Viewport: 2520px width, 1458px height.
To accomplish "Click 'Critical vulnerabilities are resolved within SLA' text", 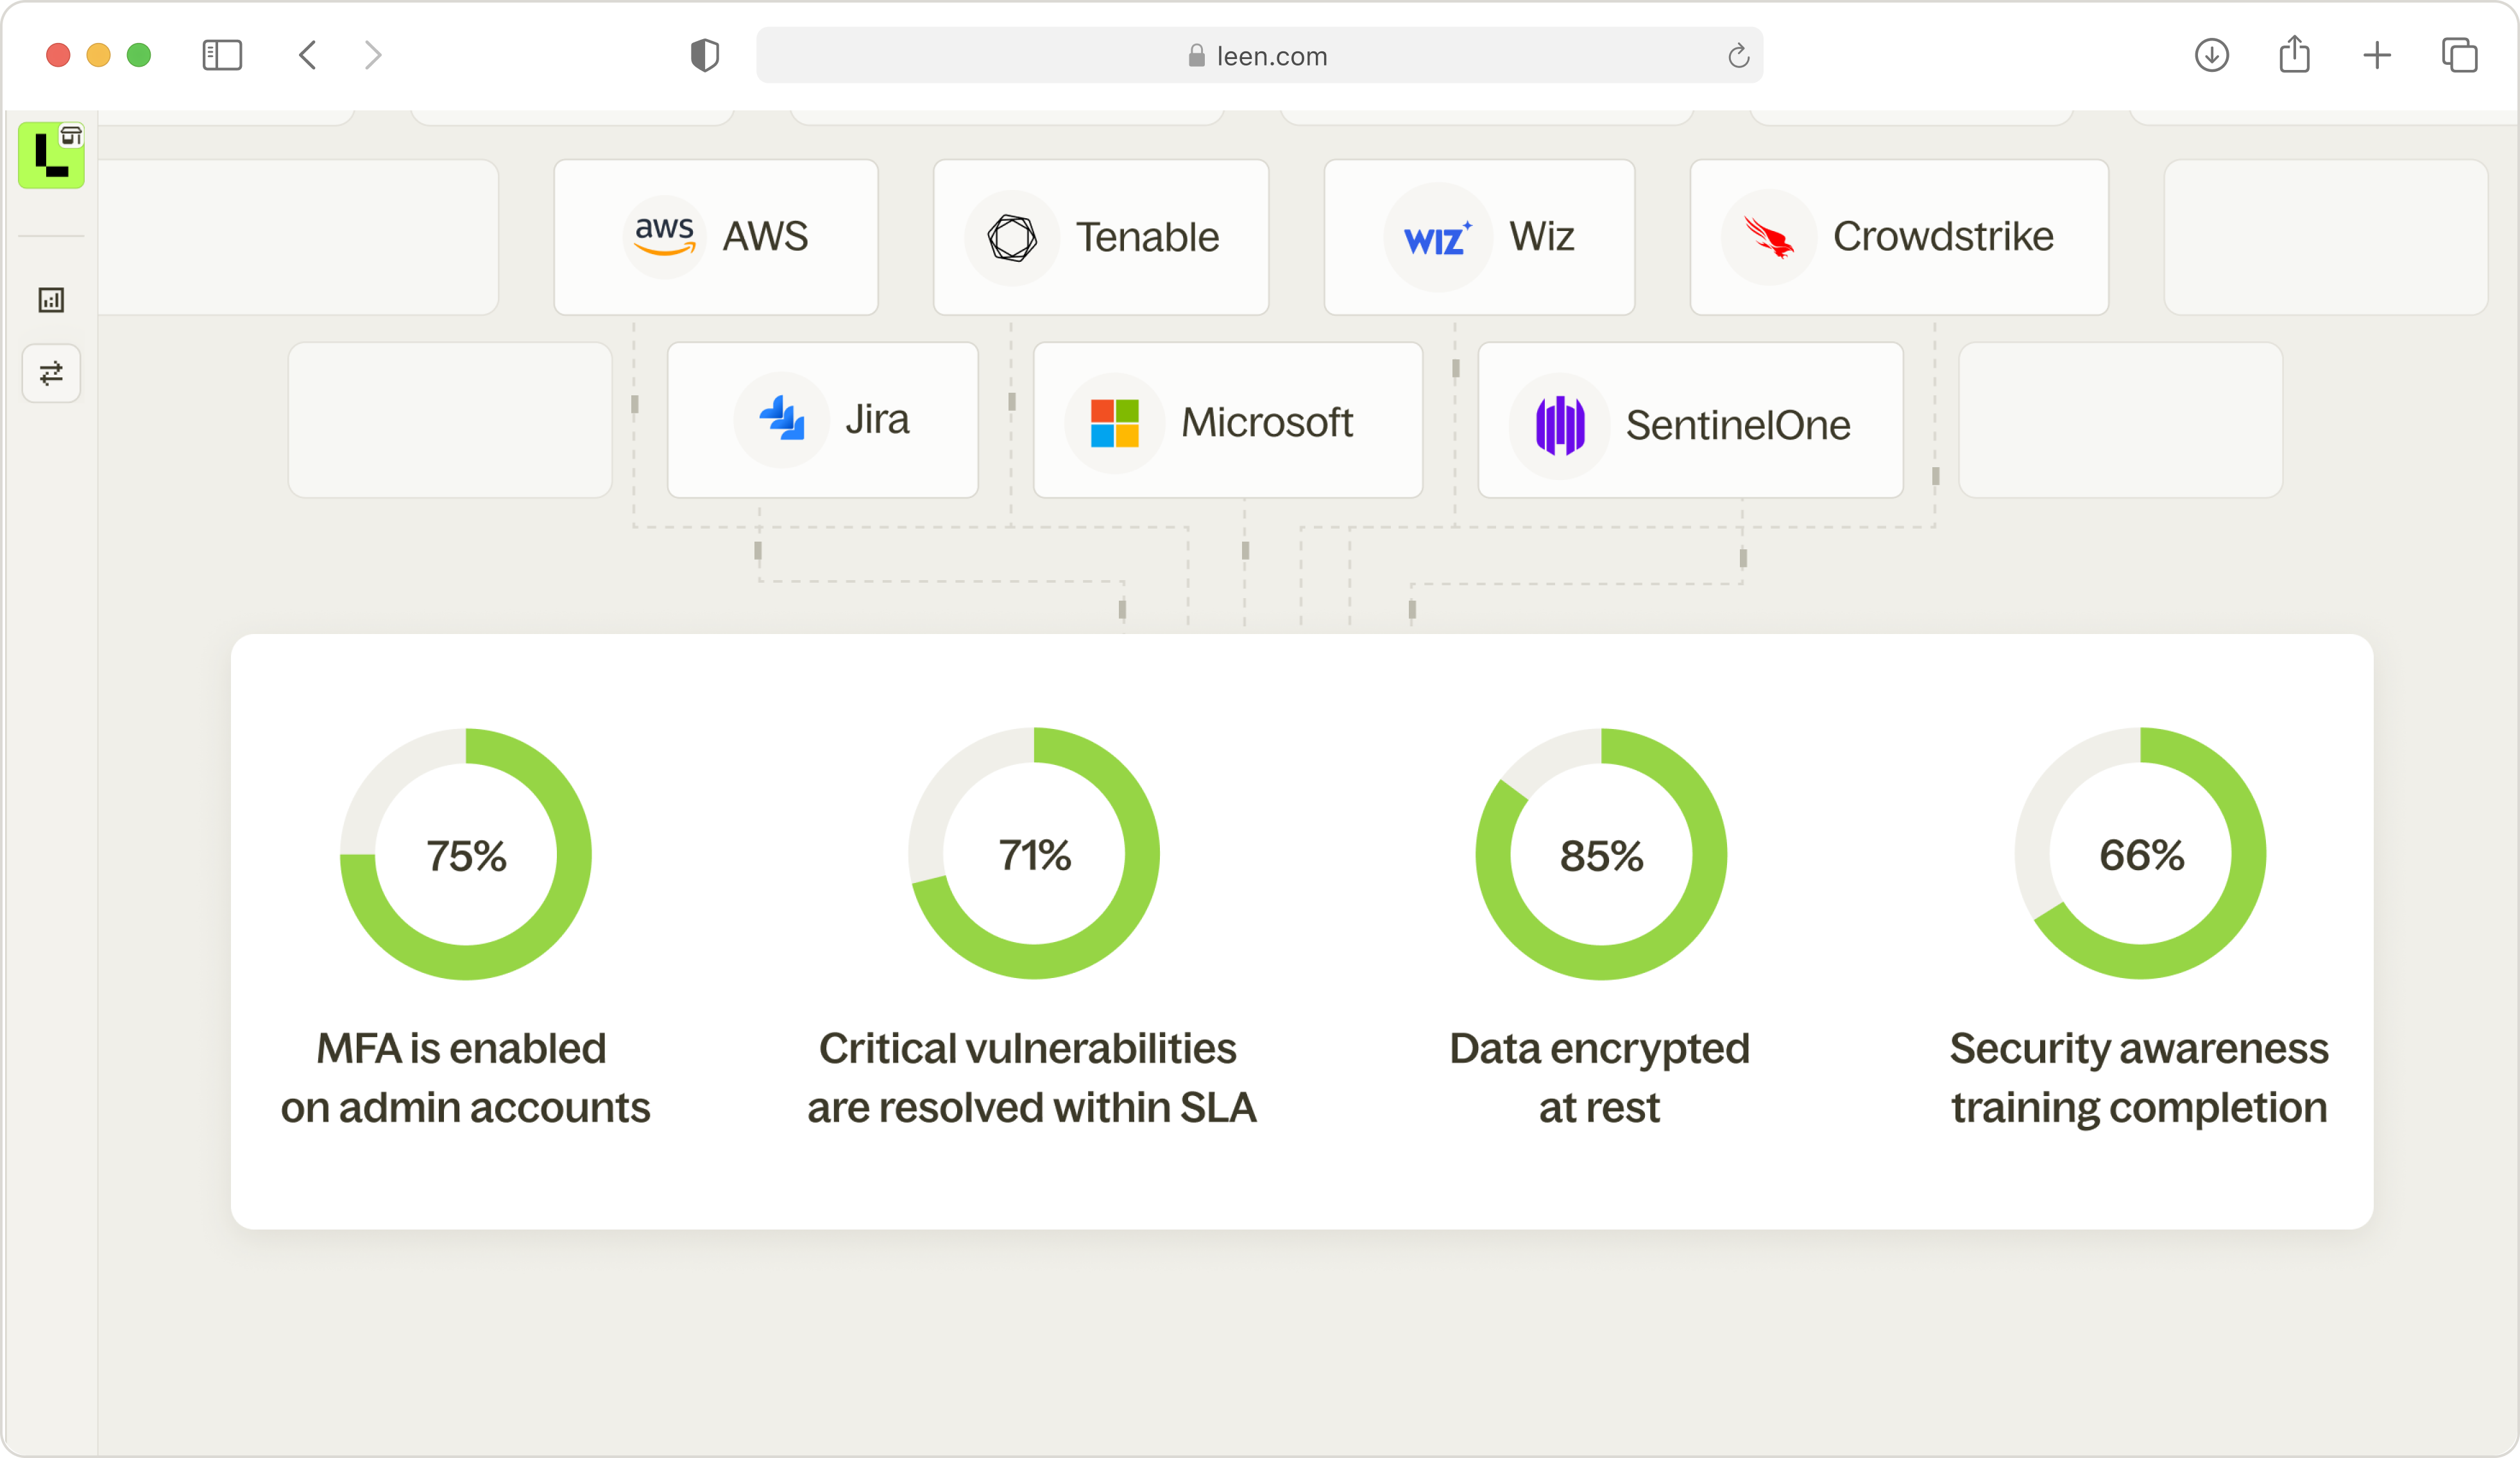I will (1032, 1078).
